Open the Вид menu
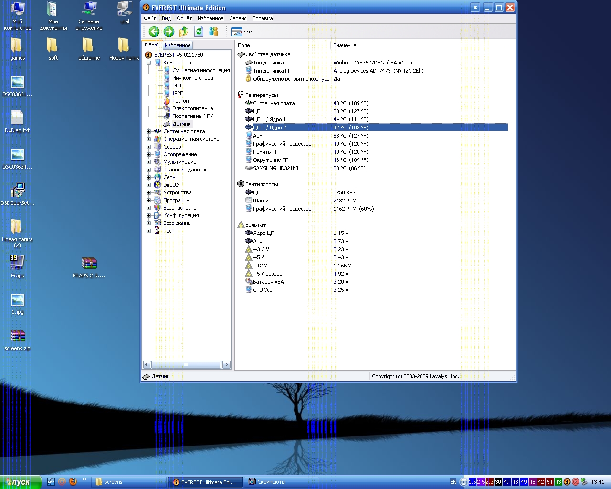The image size is (611, 489). (166, 18)
